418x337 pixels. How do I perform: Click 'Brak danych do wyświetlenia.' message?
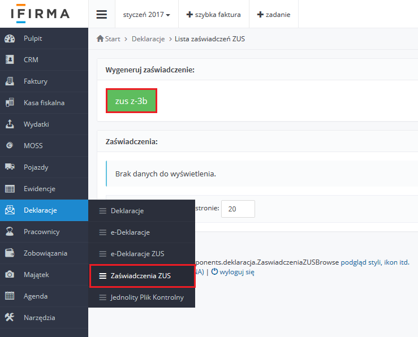click(x=166, y=174)
